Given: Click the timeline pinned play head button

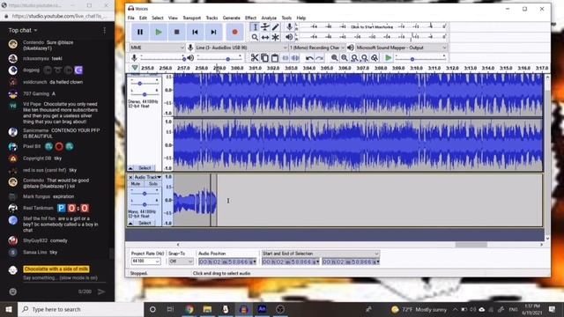Looking at the screenshot, I should [x=135, y=68].
